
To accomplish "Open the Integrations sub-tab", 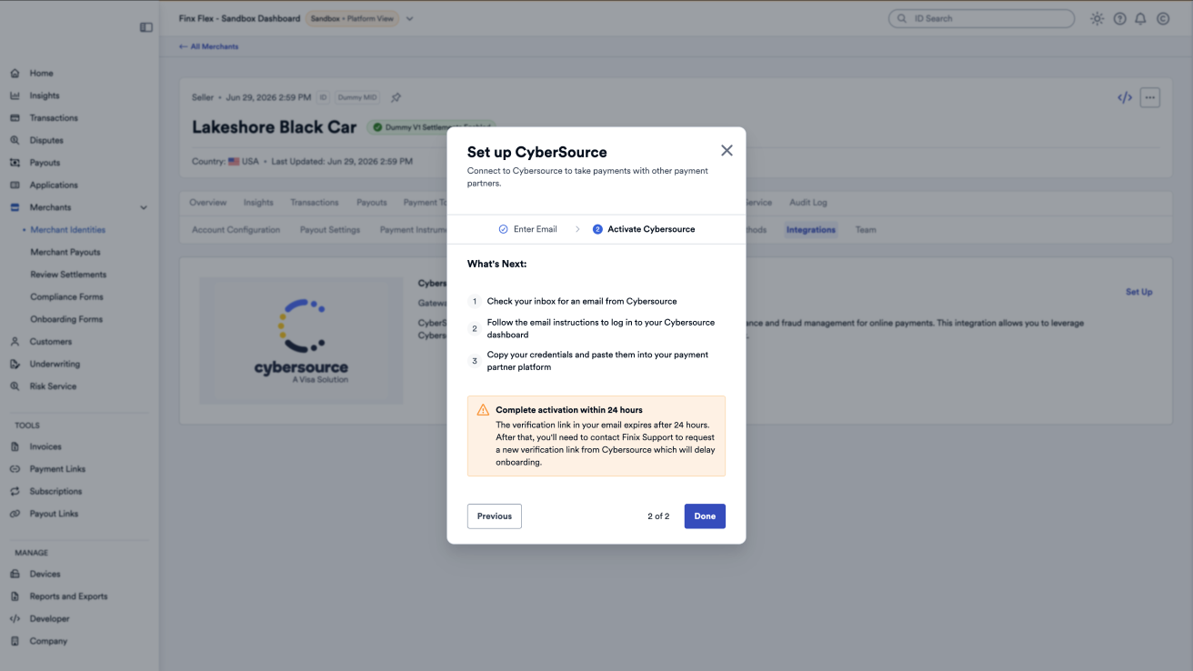I will [x=811, y=230].
